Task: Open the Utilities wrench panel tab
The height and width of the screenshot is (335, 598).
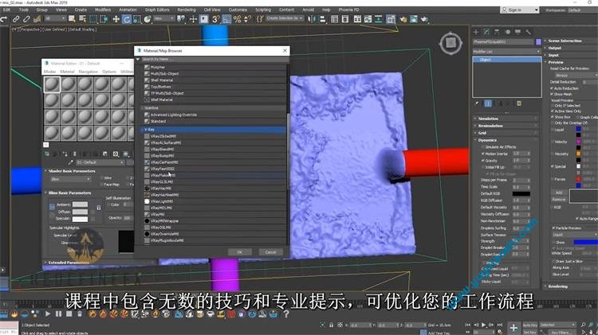Action: tap(528, 32)
